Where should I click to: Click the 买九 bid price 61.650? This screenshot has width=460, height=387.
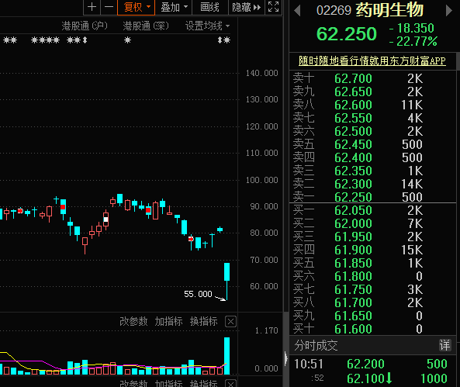(353, 316)
